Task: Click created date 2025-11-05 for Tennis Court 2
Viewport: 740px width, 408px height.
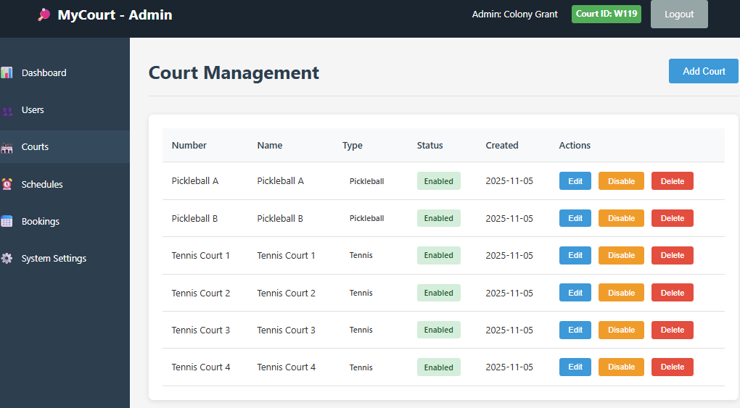Action: pyautogui.click(x=509, y=293)
